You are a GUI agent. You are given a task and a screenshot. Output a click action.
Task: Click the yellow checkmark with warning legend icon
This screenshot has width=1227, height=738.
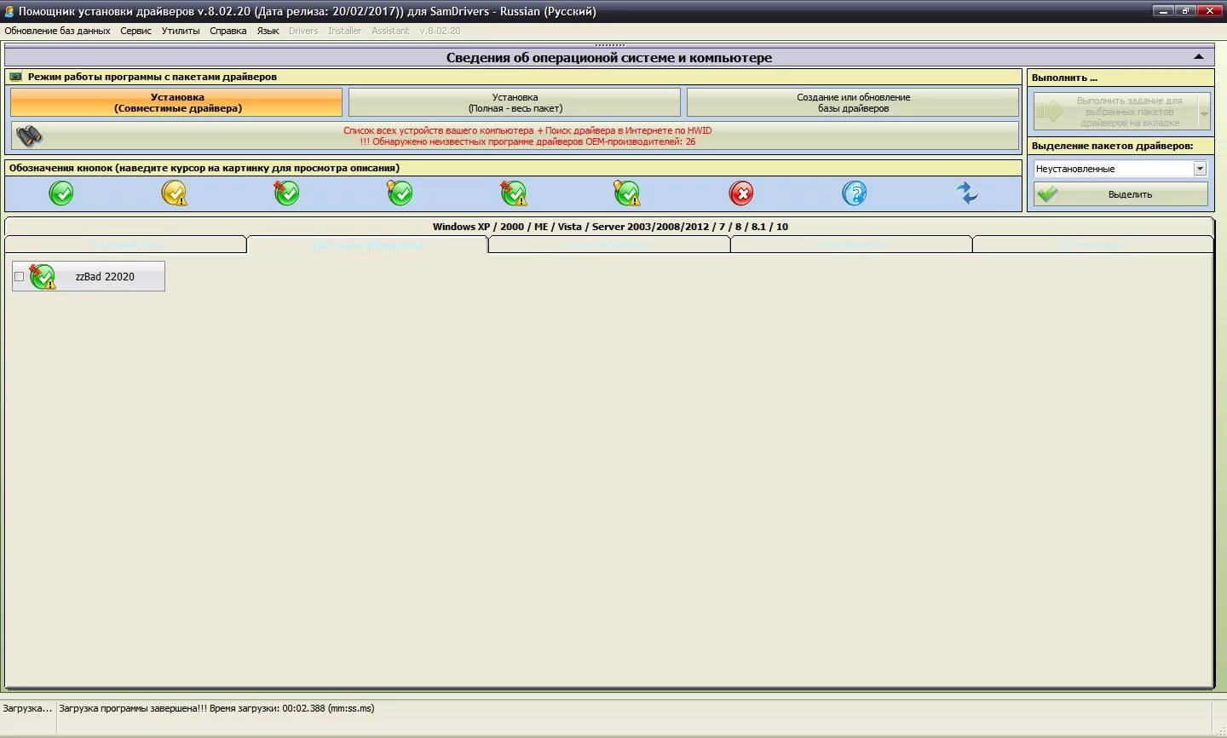tap(174, 193)
